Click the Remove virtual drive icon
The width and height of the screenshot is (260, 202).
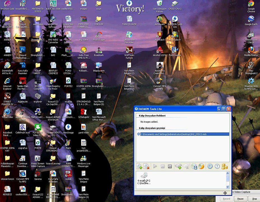(186, 166)
